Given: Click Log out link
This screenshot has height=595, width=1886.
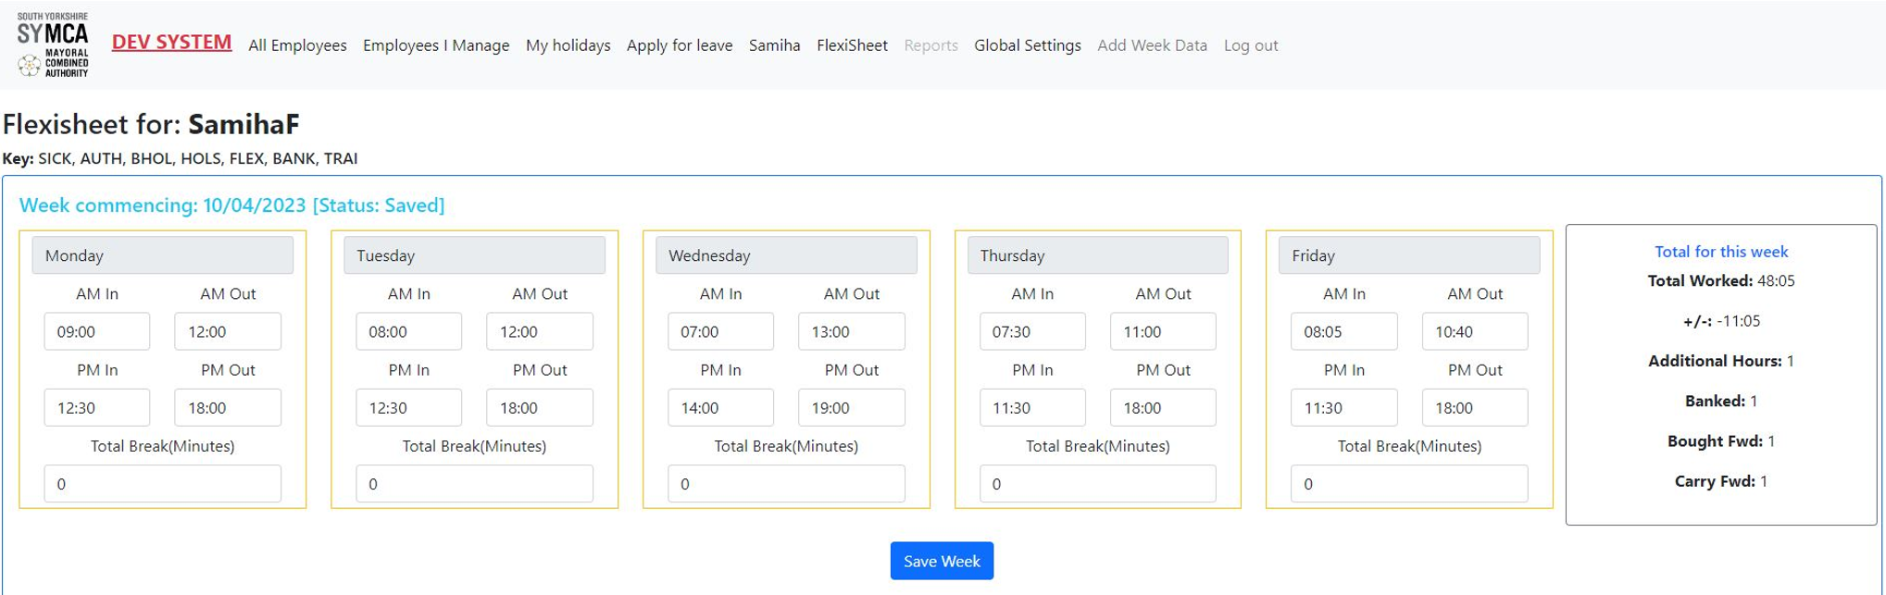Looking at the screenshot, I should [x=1251, y=45].
